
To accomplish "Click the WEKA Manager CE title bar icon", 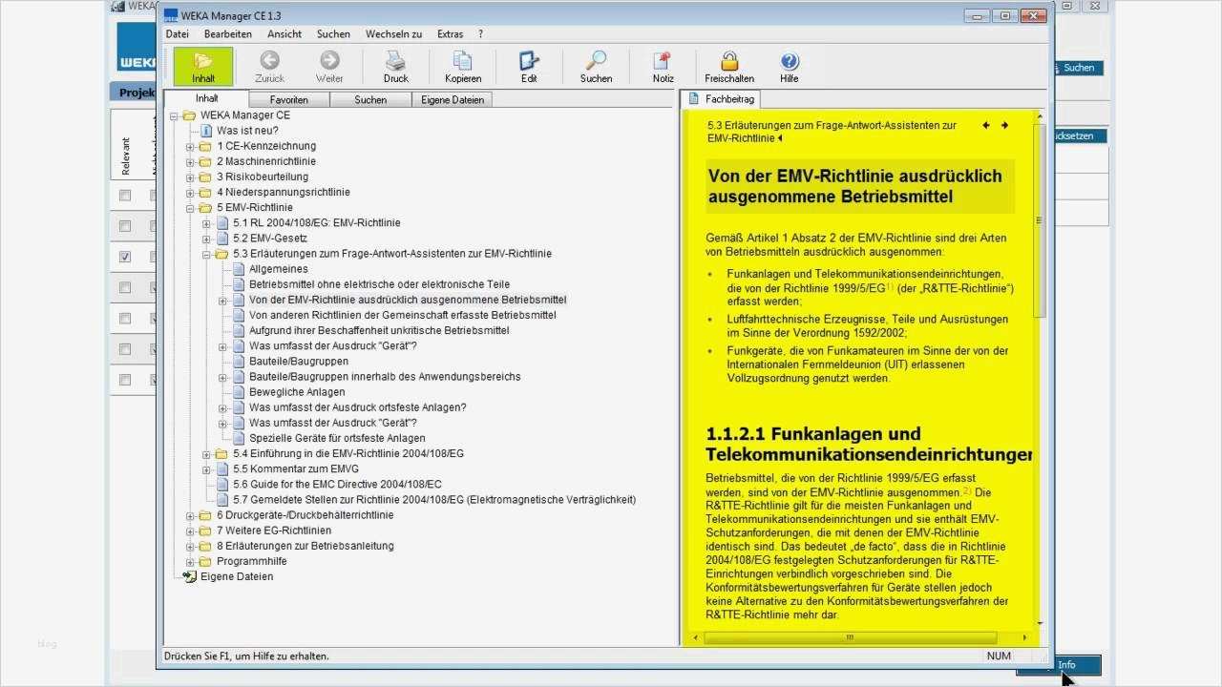I will tap(170, 15).
